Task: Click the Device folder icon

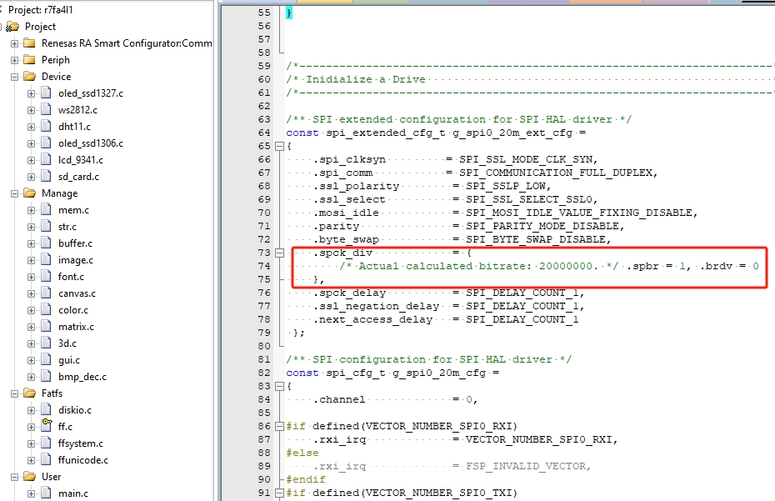Action: [x=30, y=77]
